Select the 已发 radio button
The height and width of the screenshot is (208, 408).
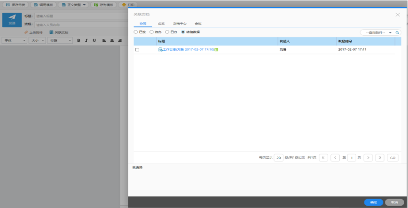coord(136,32)
